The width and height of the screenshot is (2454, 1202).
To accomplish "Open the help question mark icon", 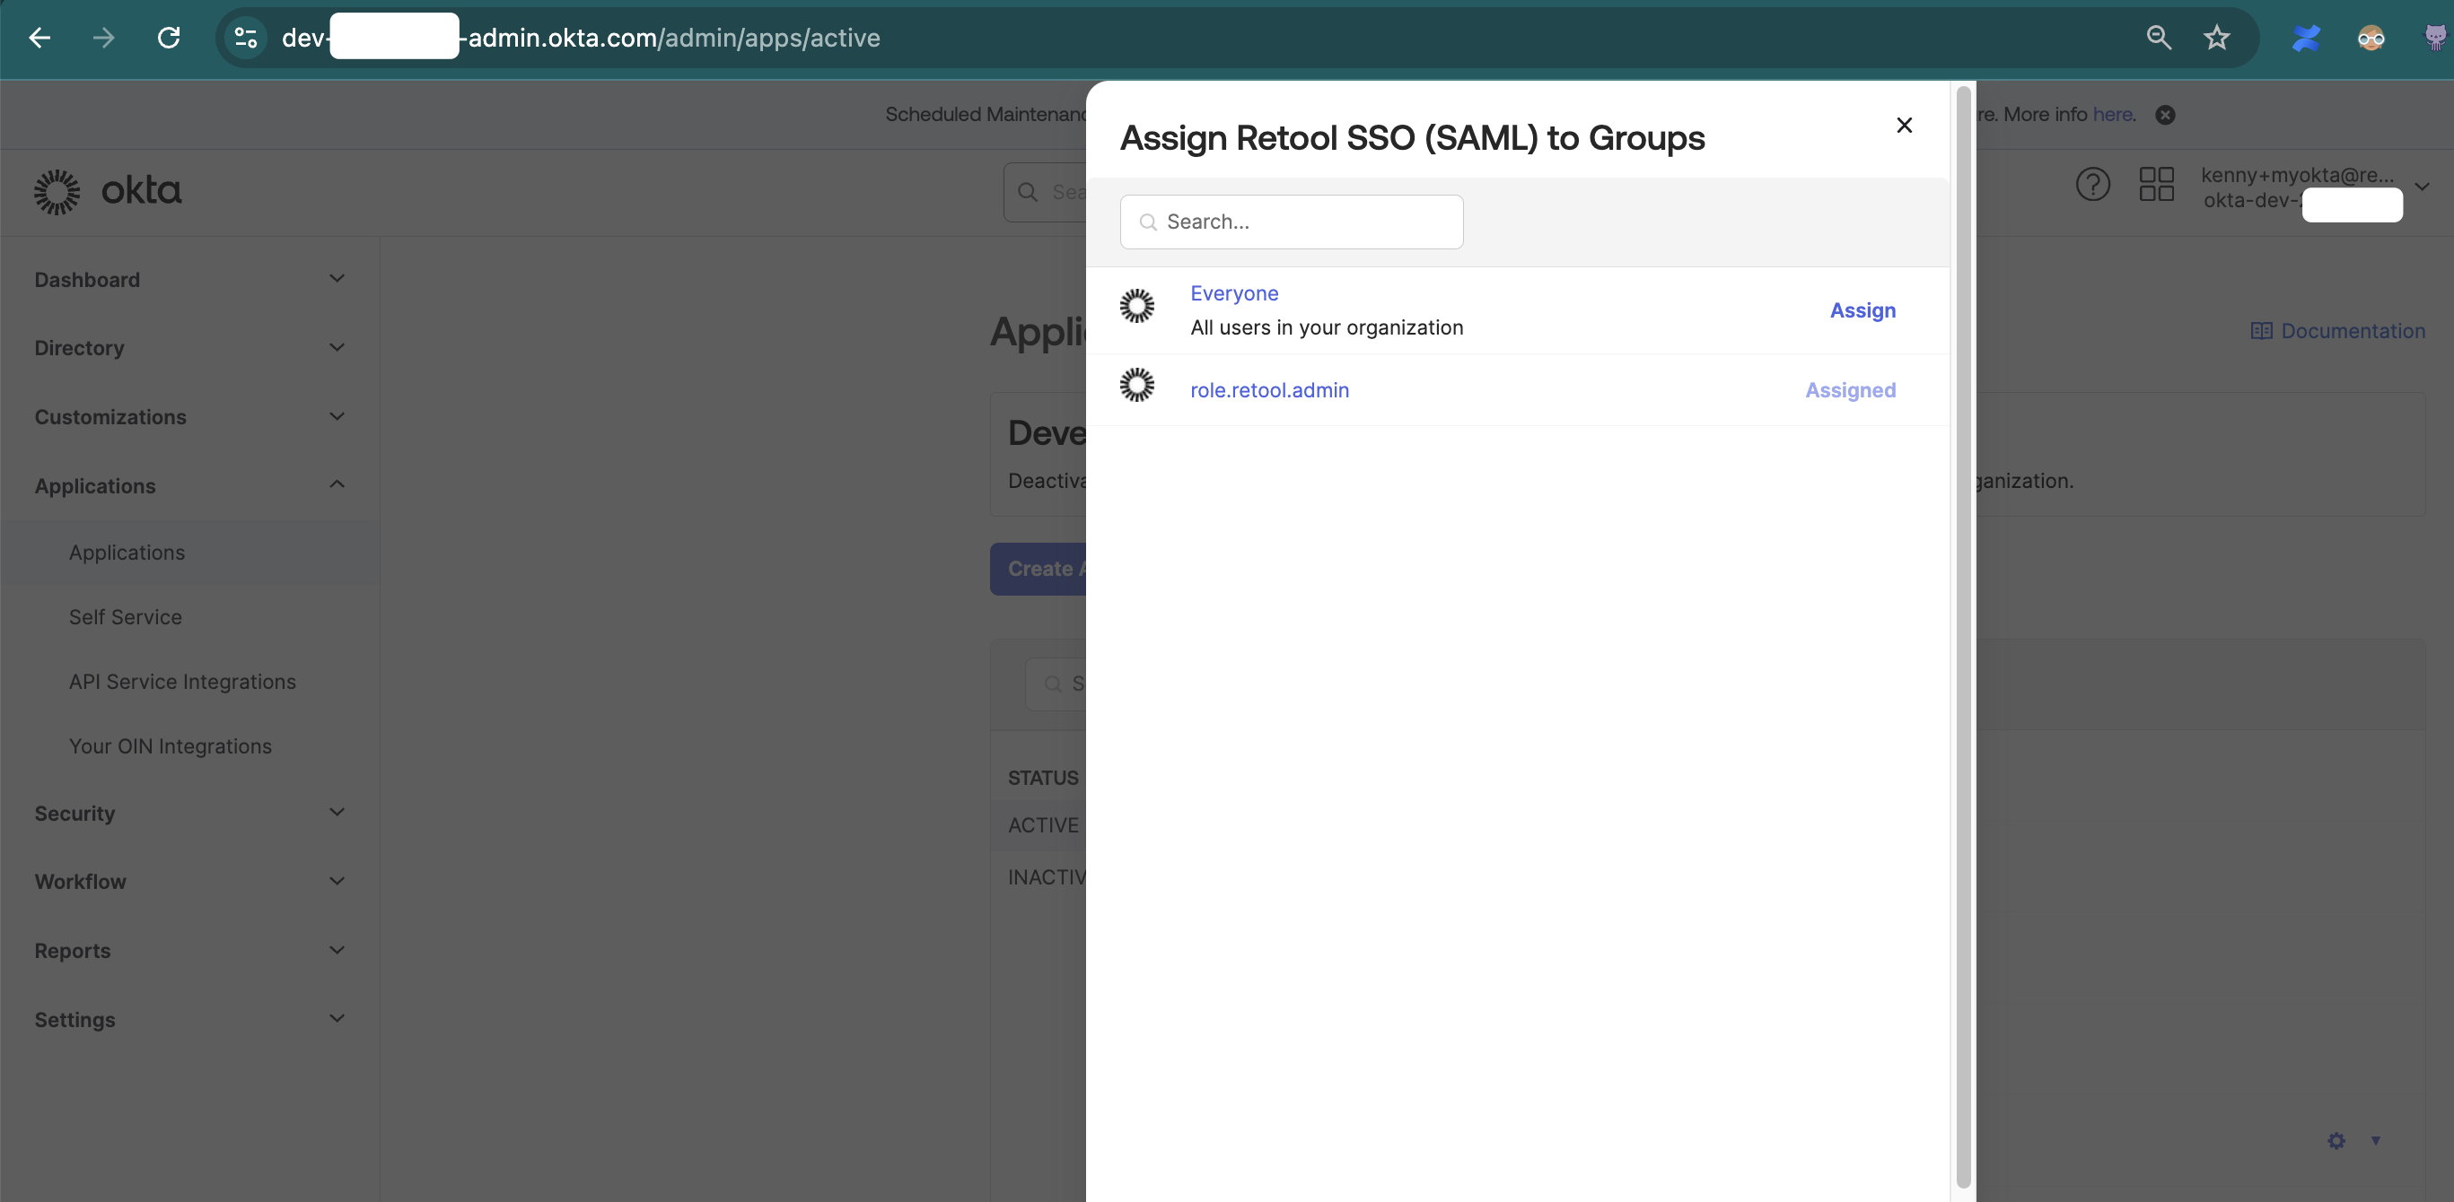I will point(2092,185).
